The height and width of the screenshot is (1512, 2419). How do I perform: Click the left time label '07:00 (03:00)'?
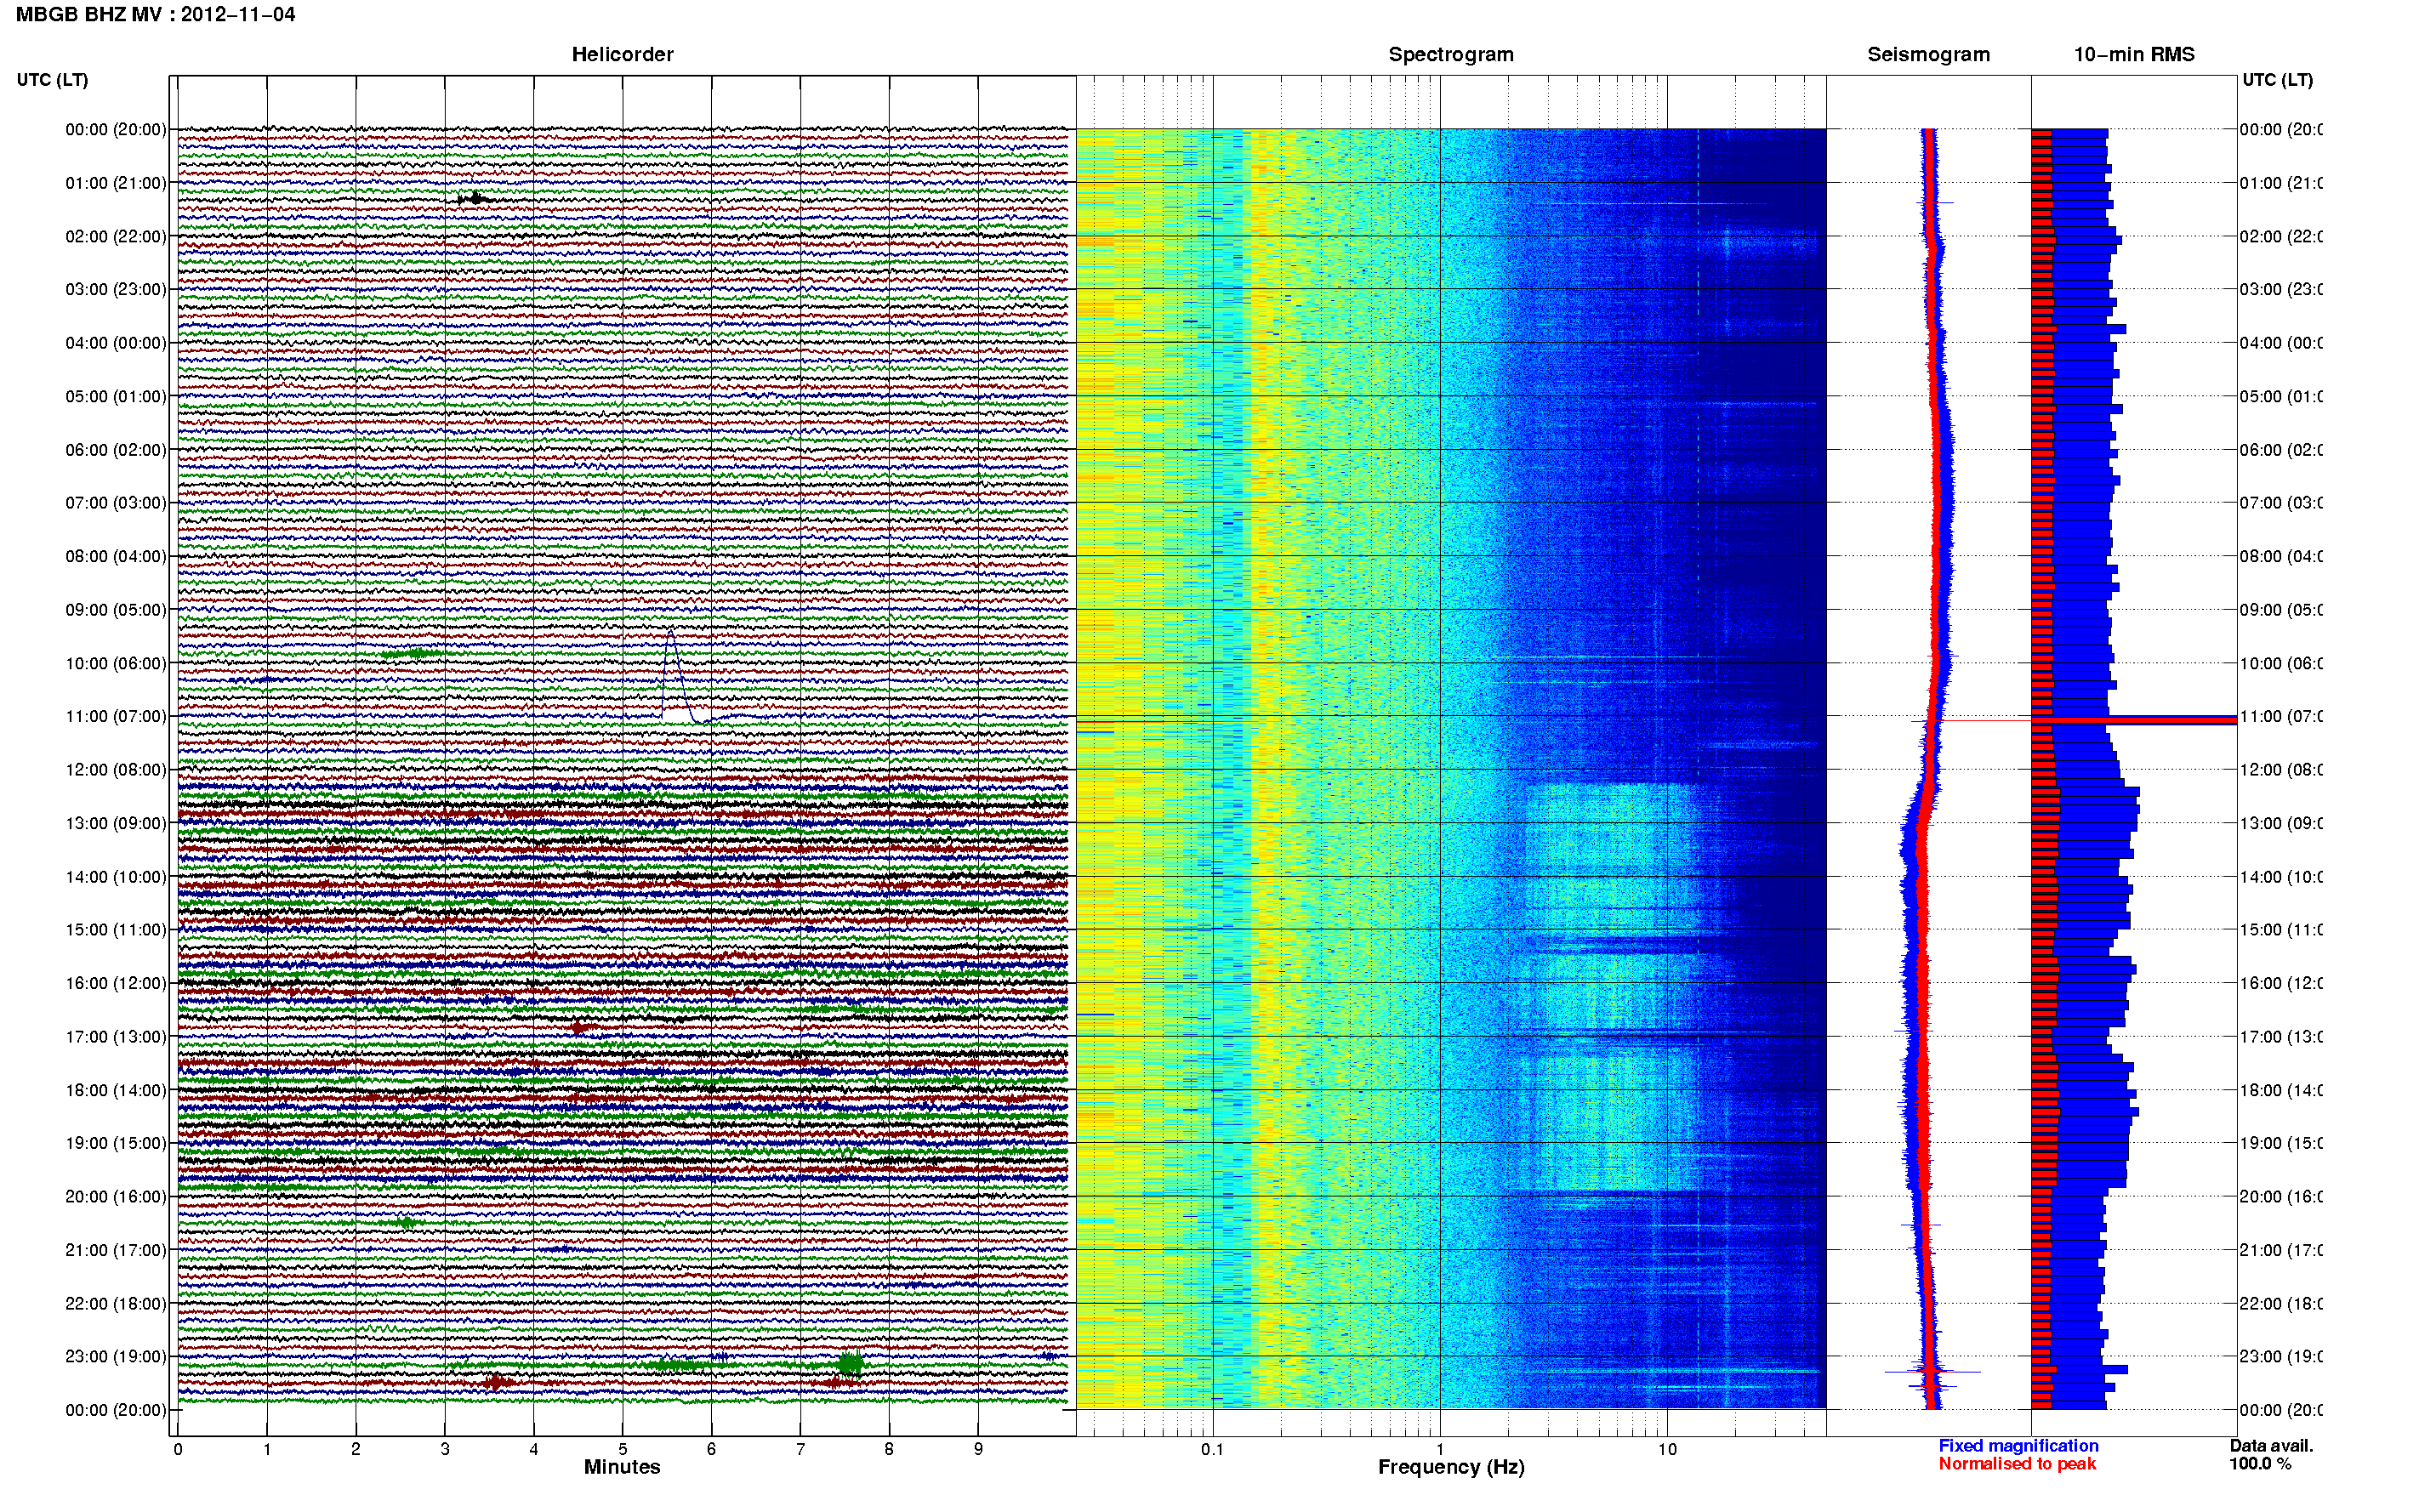[116, 502]
